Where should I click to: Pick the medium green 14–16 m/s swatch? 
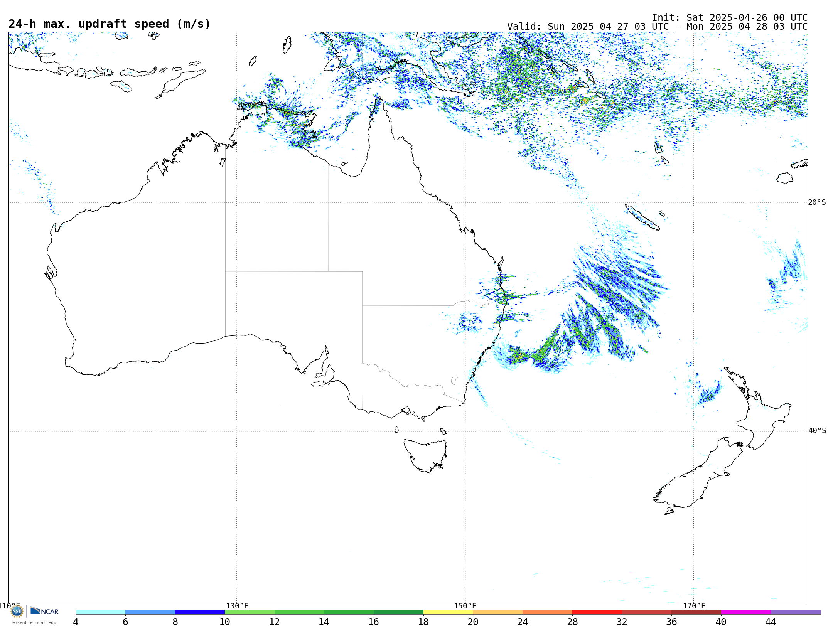349,612
